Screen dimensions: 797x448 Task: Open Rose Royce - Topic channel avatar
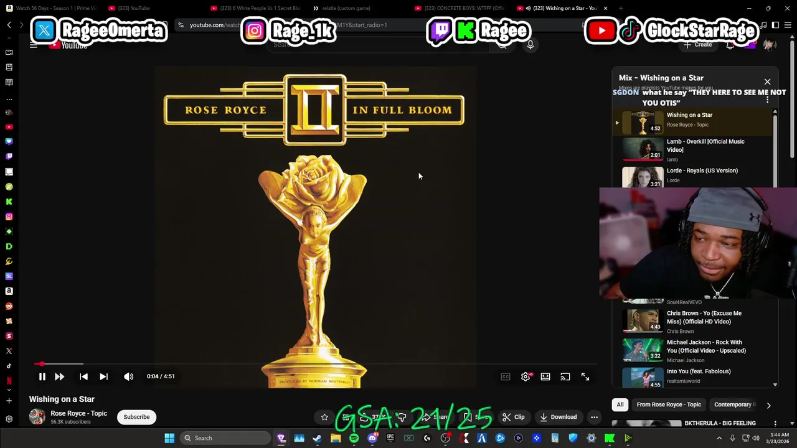click(x=37, y=417)
